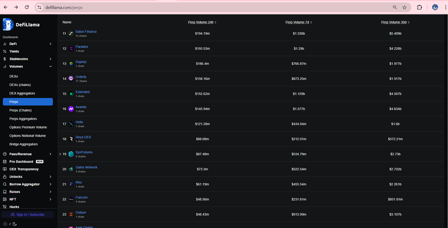
Task: Expand the Unlocks sidebar section
Action: pyautogui.click(x=50, y=177)
